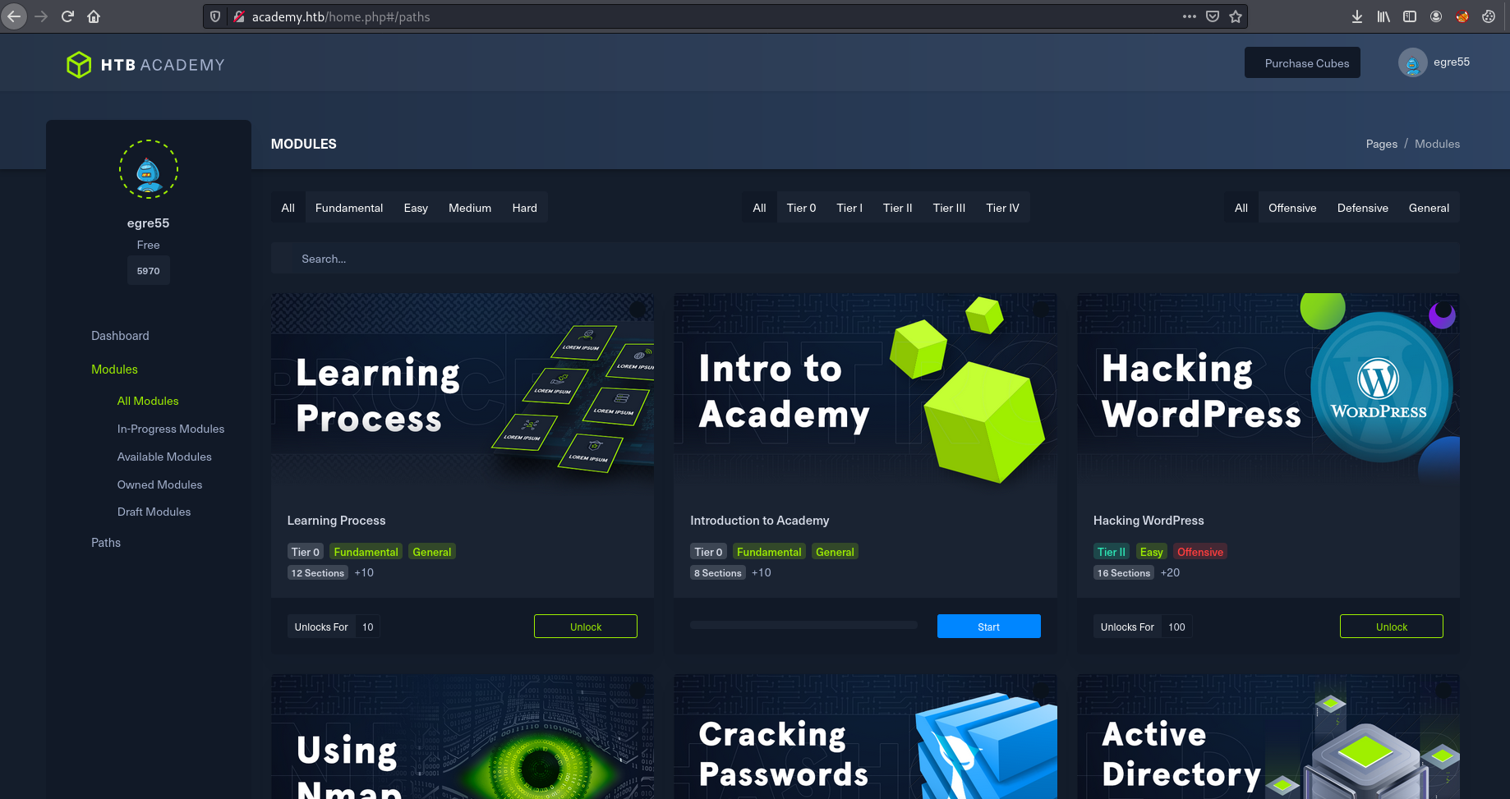
Task: Select the Tier II filter
Action: click(897, 208)
